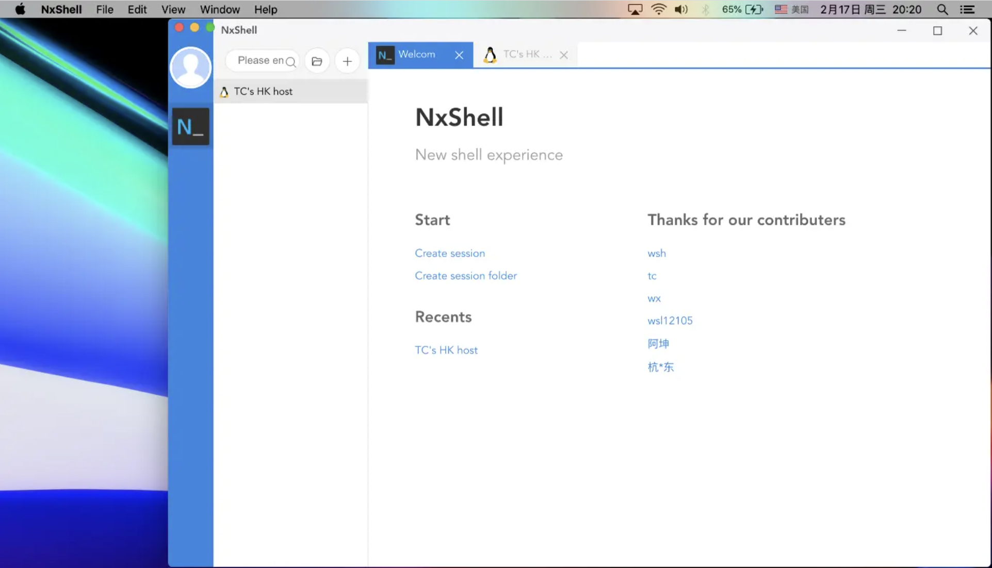This screenshot has width=992, height=568.
Task: Click the search magnifier in the filter field
Action: 291,61
